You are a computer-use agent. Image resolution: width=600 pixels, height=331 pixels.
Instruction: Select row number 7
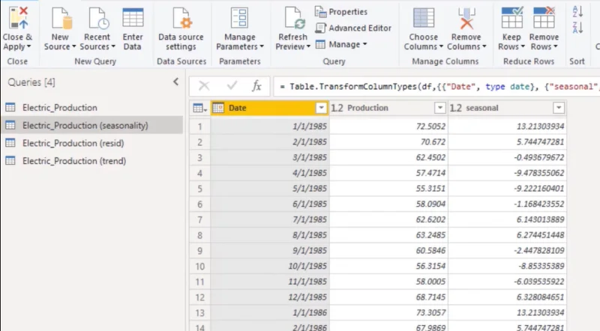[199, 219]
